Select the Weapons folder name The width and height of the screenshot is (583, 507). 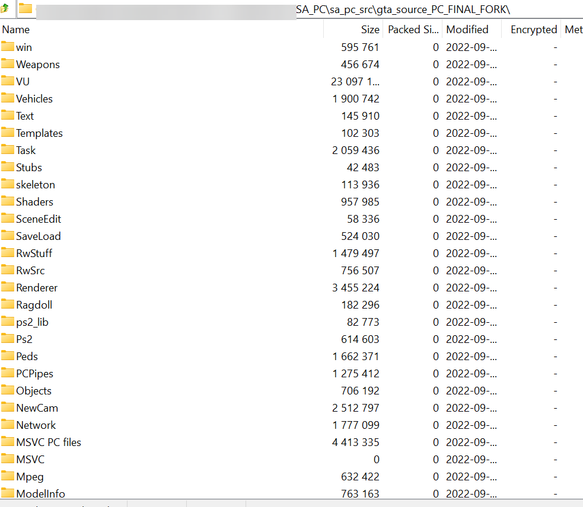click(x=38, y=65)
